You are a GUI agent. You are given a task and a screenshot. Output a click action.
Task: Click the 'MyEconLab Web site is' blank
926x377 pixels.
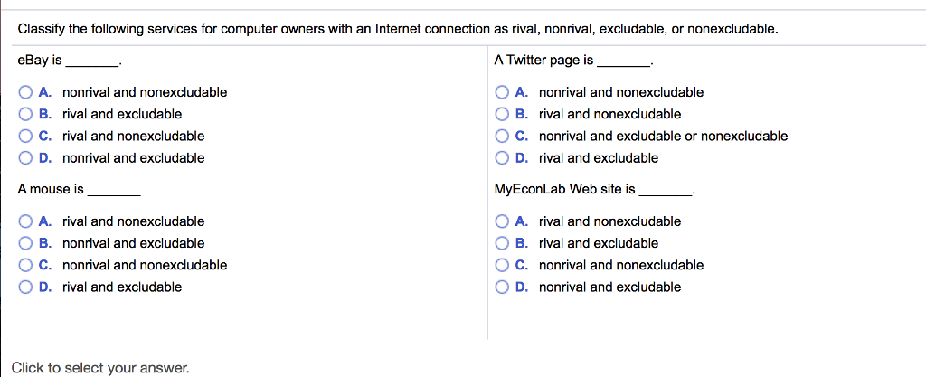coord(665,190)
